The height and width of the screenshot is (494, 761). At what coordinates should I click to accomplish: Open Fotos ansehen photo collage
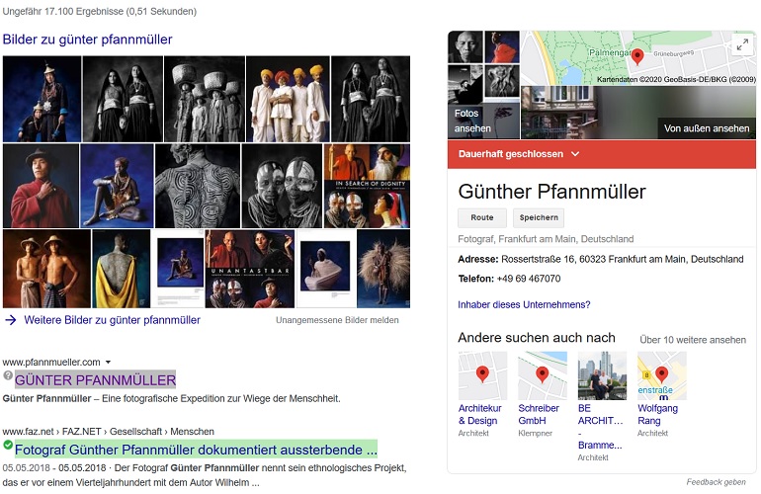coord(483,85)
